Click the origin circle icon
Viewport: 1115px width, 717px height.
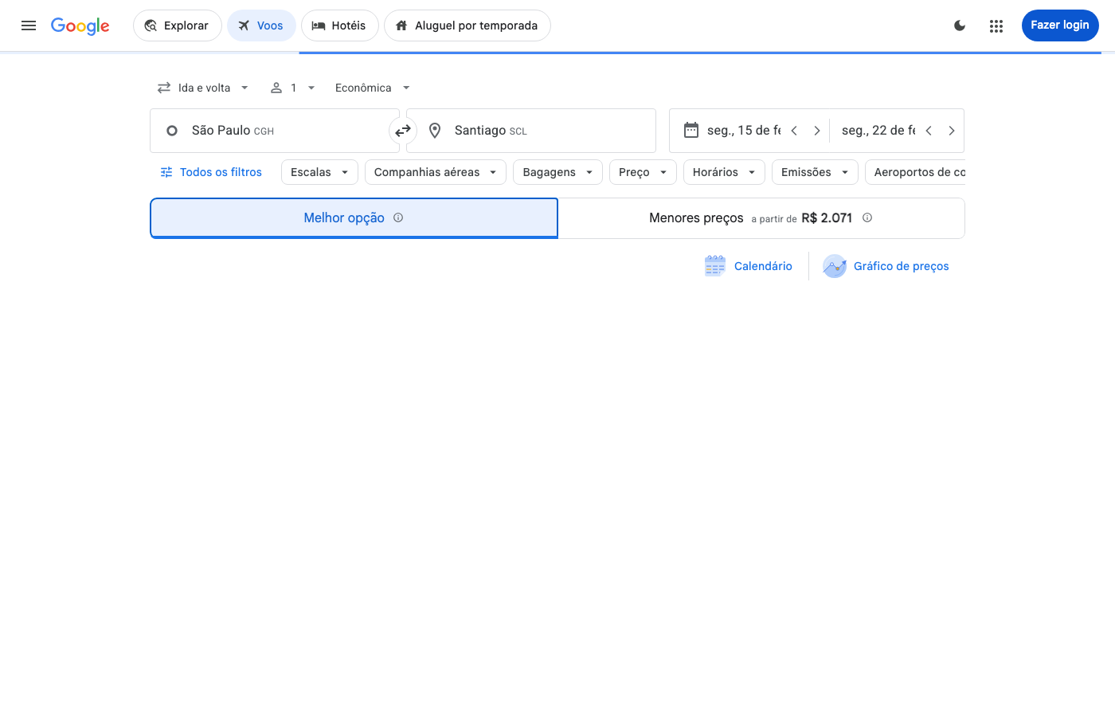click(171, 131)
